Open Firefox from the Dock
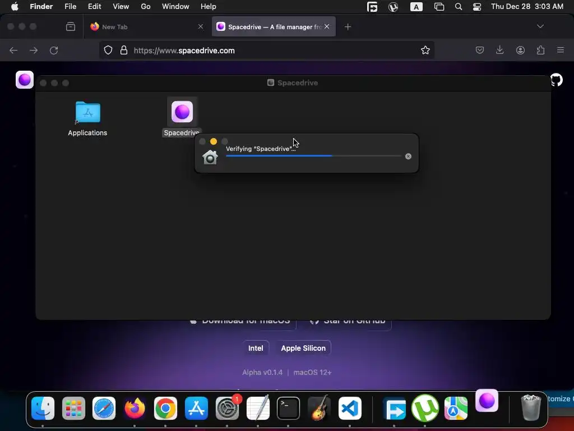 pos(135,408)
